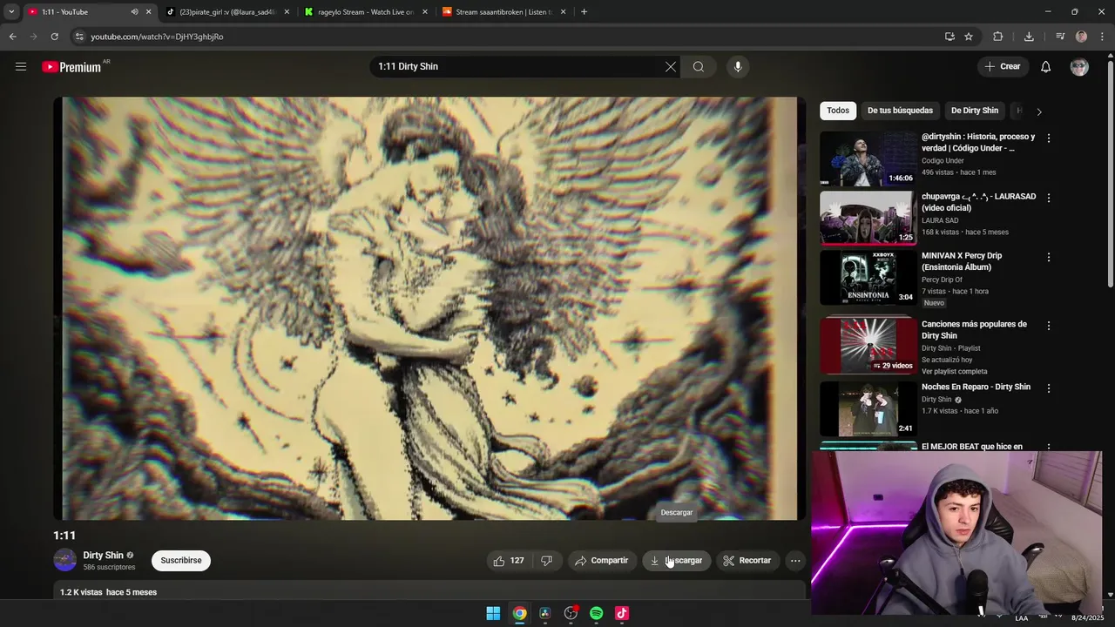Open the YouTube account avatar menu

(x=1079, y=67)
